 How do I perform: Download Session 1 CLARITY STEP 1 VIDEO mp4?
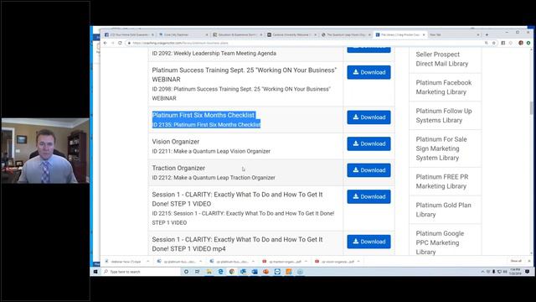(x=368, y=242)
